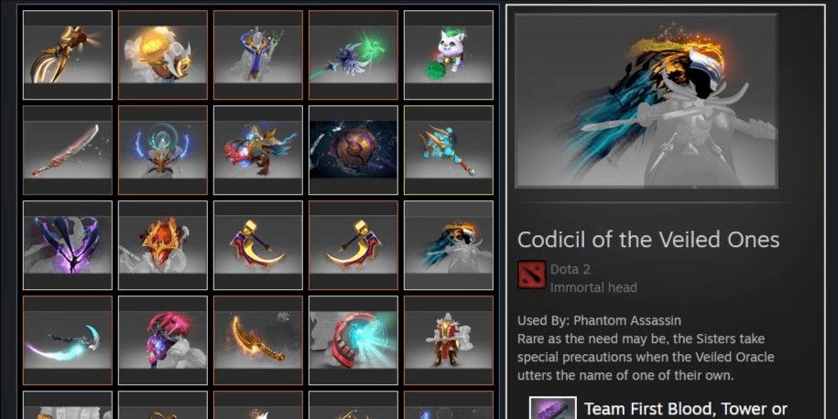Select the red and gold flame crest item
This screenshot has width=838, height=419.
162,245
